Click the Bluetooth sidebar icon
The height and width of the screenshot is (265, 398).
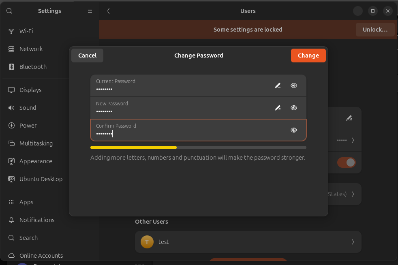click(x=11, y=67)
